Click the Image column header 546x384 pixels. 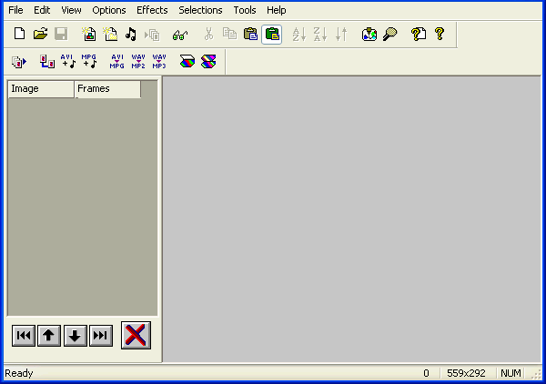41,89
